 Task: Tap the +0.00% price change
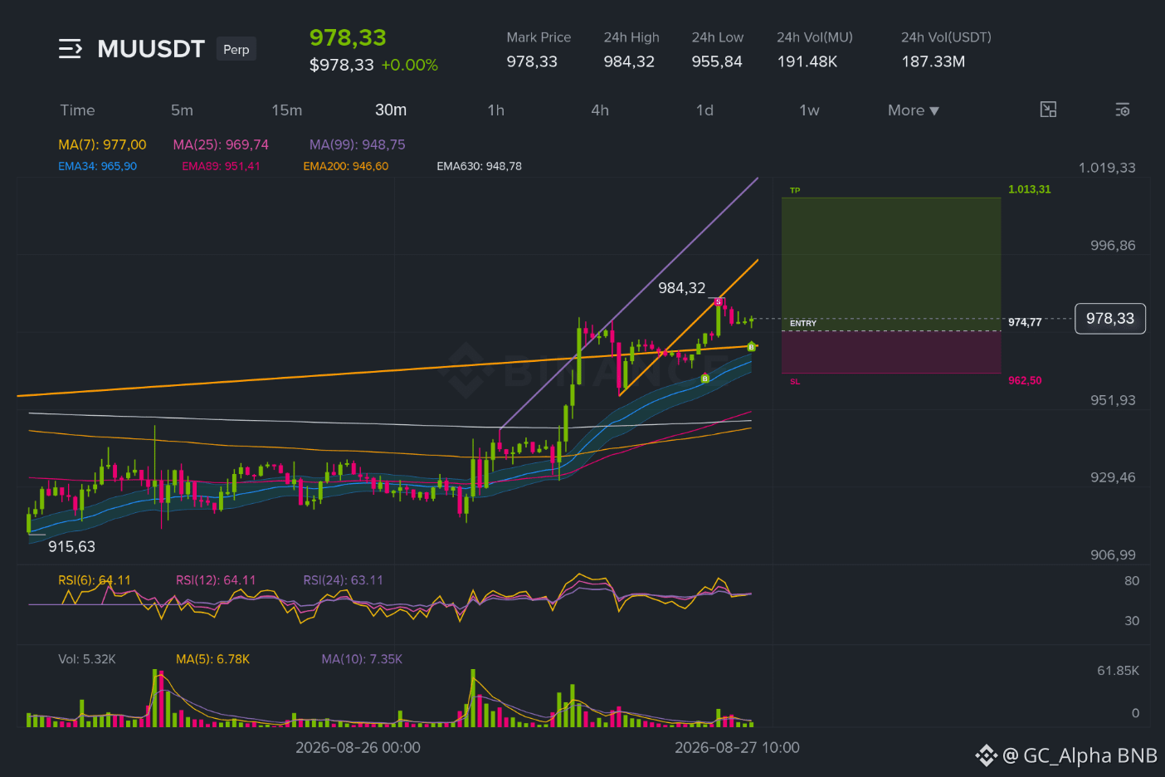point(410,65)
